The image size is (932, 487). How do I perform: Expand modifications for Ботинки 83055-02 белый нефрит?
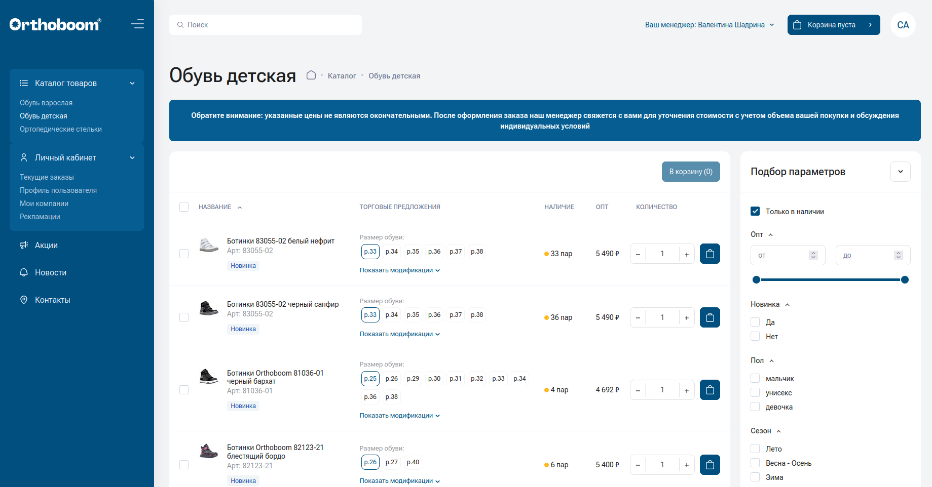(x=399, y=270)
